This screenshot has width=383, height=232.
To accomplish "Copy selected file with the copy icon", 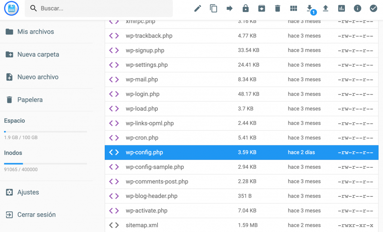I will [214, 8].
